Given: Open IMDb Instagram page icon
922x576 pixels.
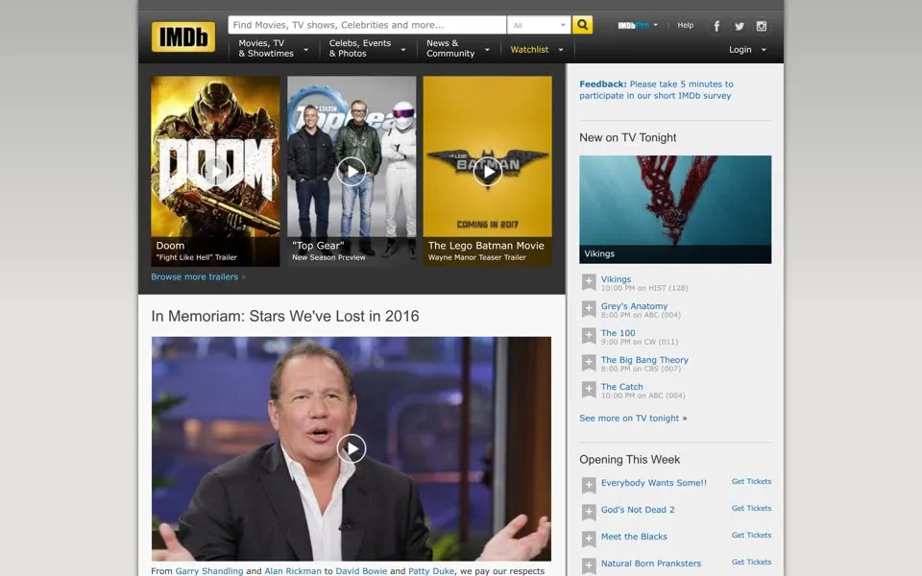Looking at the screenshot, I should coord(762,26).
